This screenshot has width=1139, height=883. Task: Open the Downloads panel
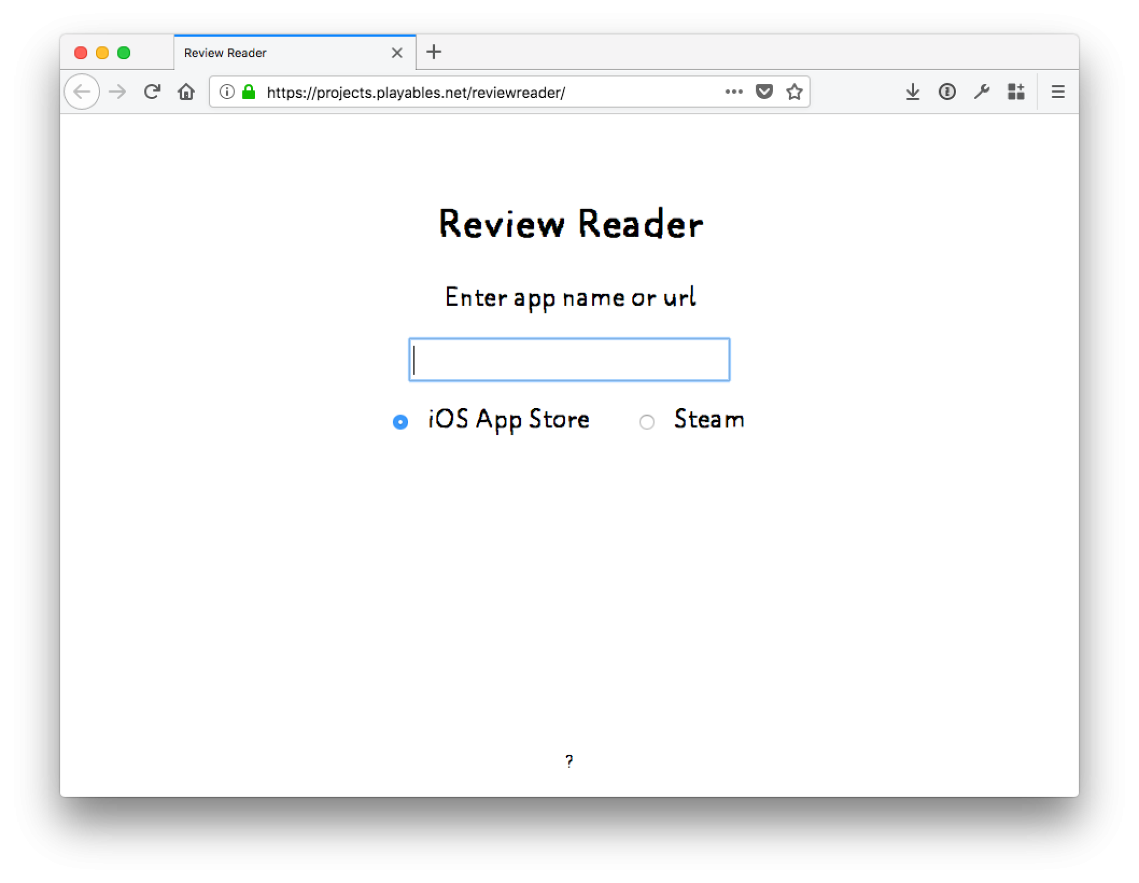[x=912, y=91]
